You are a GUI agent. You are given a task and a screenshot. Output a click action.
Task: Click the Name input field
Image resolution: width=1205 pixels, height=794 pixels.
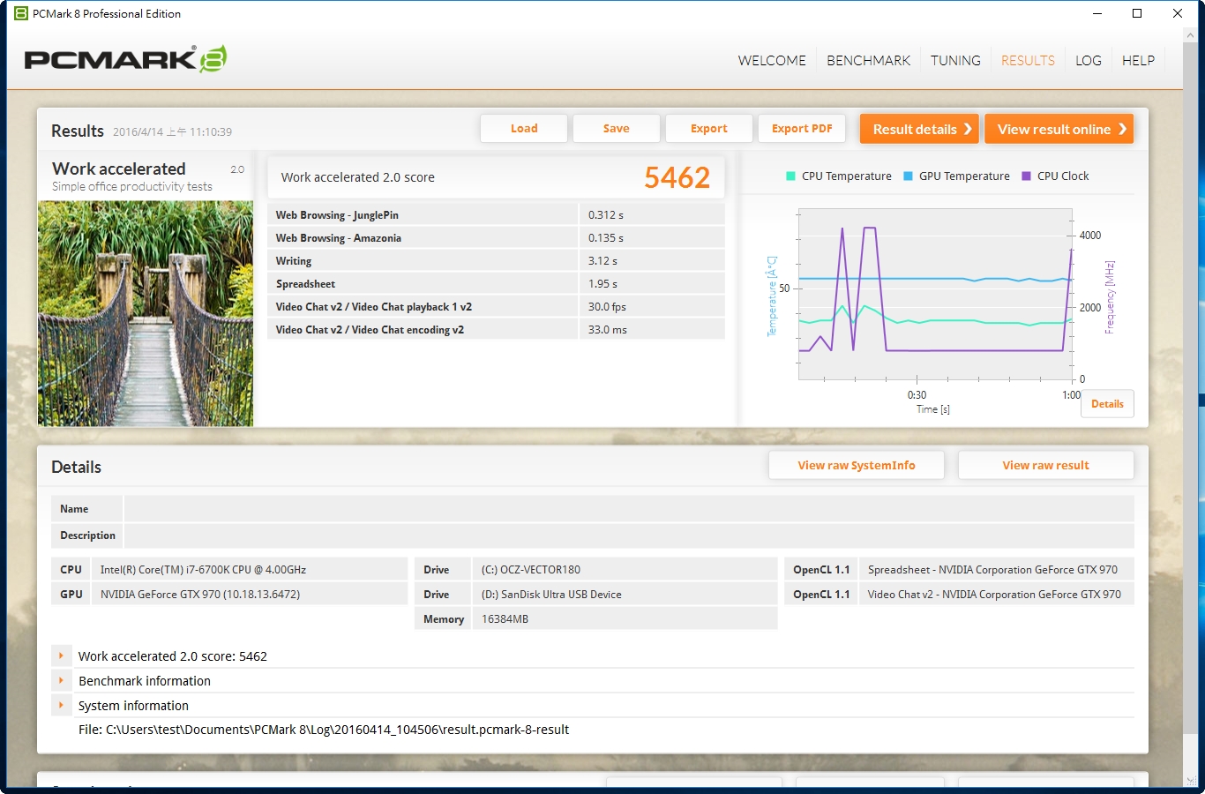(629, 509)
